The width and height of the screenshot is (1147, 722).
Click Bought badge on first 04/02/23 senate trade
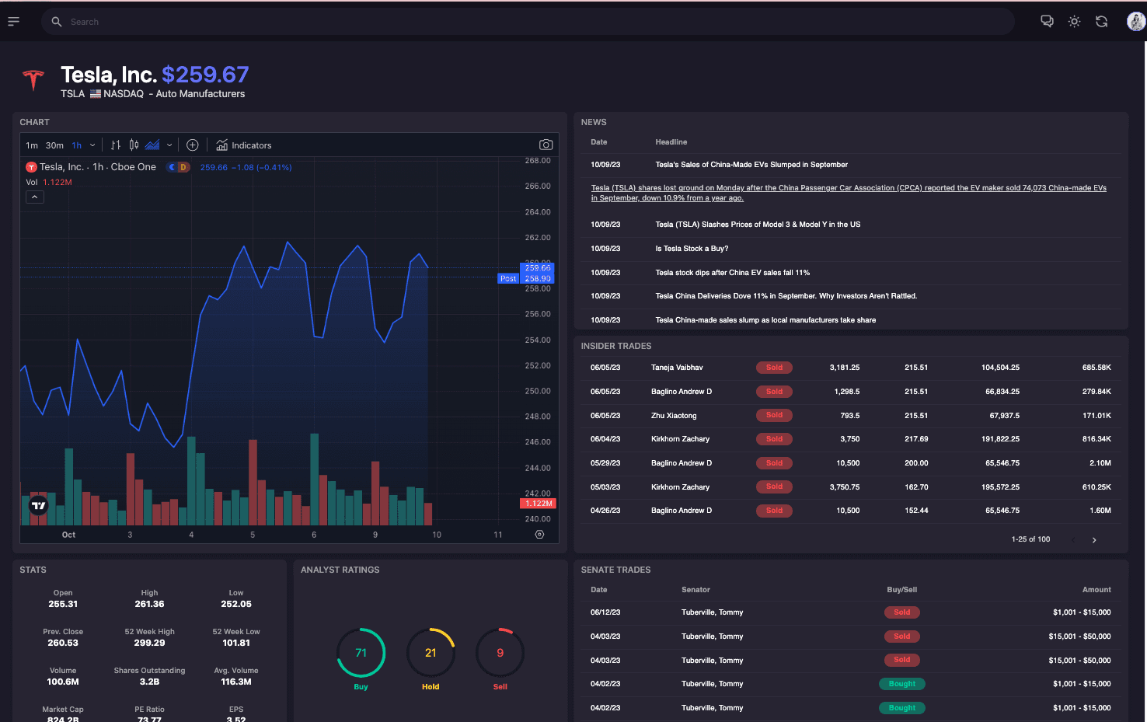tap(901, 684)
